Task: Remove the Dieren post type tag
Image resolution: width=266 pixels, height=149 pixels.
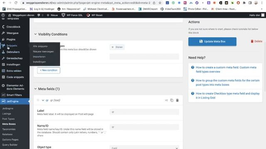Action: 113,47
